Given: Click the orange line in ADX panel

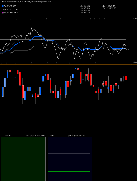Looking at the screenshot, I should point(69,164).
